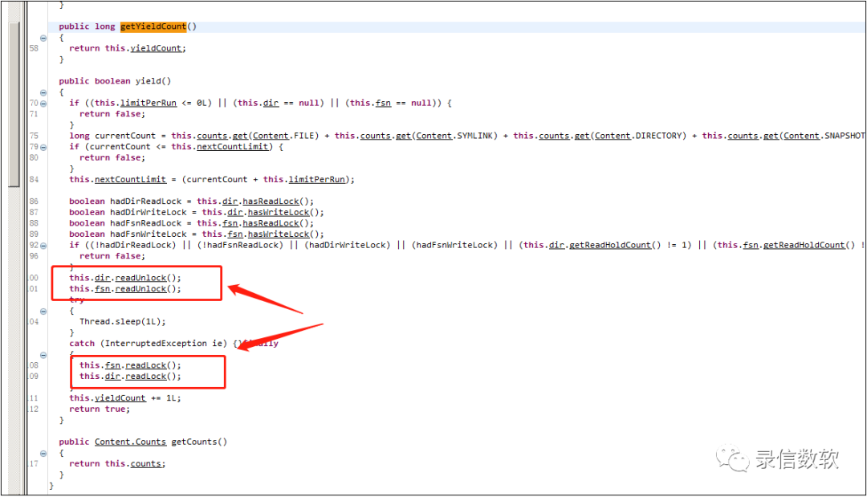Click highlighted getYieldCount method name

click(x=153, y=26)
